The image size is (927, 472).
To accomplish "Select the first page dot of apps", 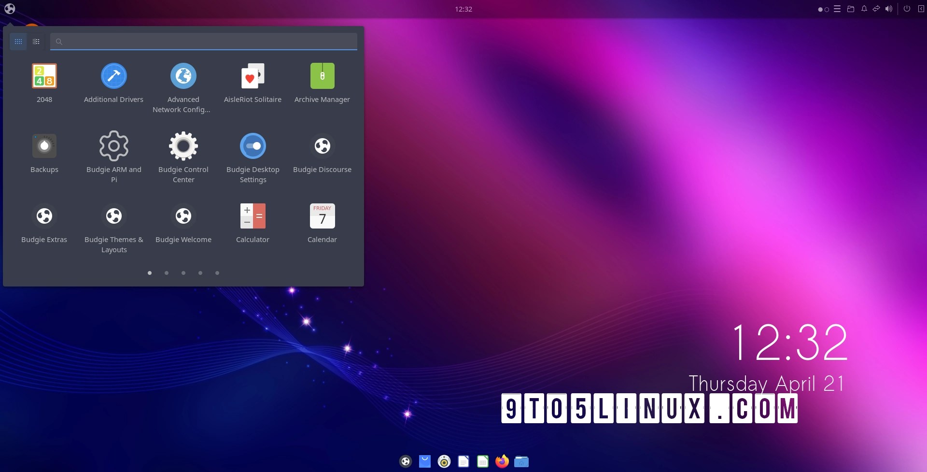I will point(150,273).
